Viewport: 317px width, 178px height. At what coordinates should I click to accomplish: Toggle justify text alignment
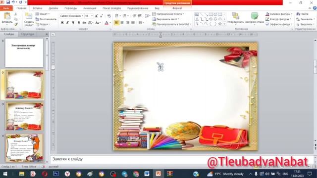coord(133,22)
